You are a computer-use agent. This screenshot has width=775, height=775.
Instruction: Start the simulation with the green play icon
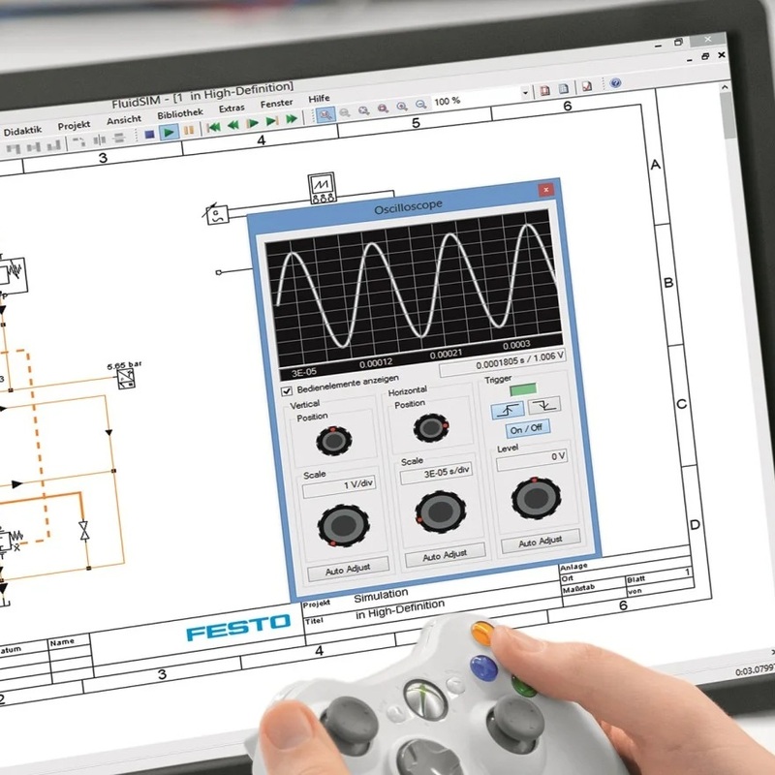tap(169, 129)
